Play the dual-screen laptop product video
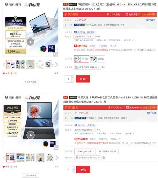The image size is (158, 178). (31, 135)
